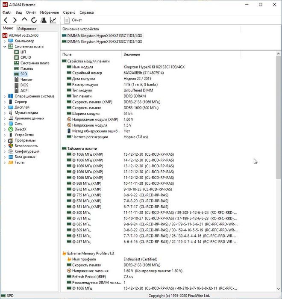This screenshot has height=299, width=282.
Task: Click the Windows logo Операционная система icon
Action: coord(11,96)
